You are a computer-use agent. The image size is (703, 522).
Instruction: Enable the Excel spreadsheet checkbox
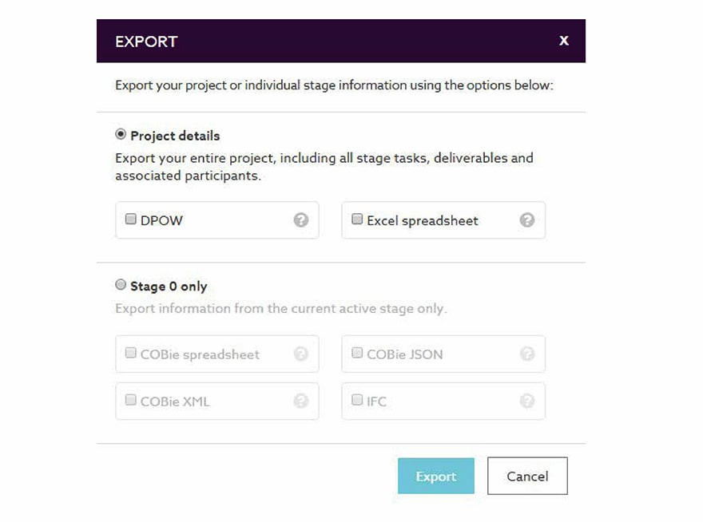point(357,219)
